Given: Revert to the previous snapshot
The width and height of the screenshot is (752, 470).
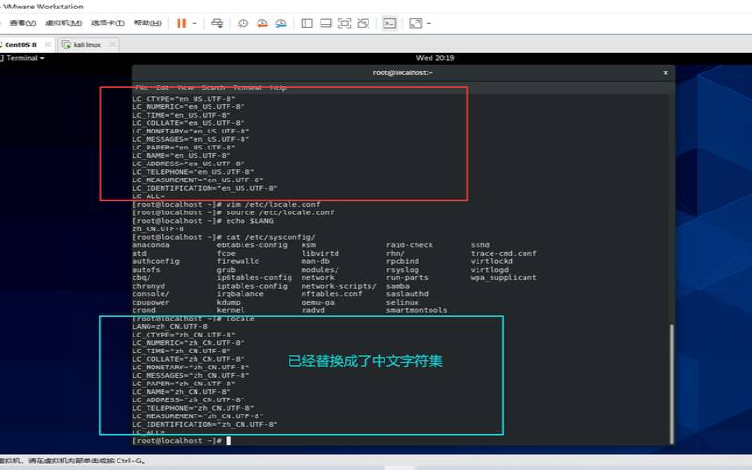Looking at the screenshot, I should pos(262,23).
